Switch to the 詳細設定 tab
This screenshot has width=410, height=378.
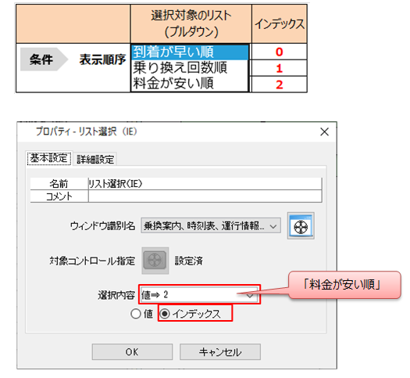tap(95, 159)
